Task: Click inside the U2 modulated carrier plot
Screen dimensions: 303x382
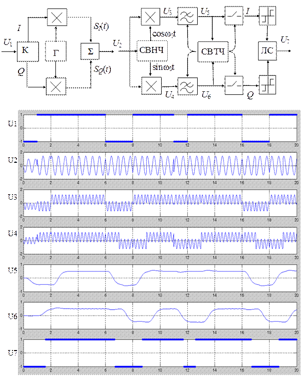Action: click(x=160, y=166)
